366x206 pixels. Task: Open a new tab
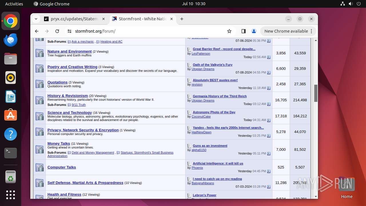pyautogui.click(x=182, y=19)
